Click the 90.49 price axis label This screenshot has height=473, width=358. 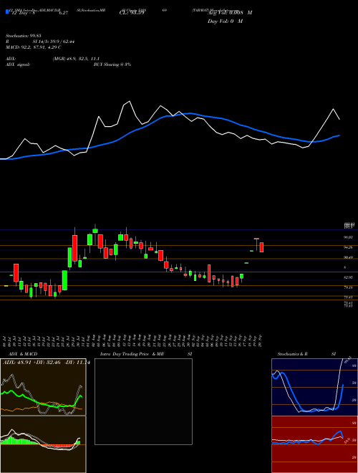tap(349, 257)
